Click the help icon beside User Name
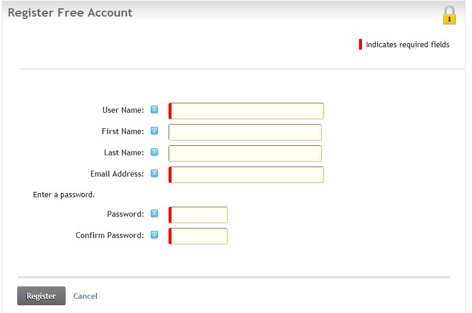 [154, 110]
